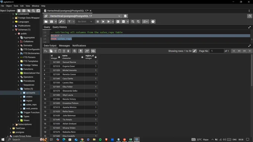This screenshot has height=142, width=253.
Task: Close the Hertechtrail query tab
Action: pyautogui.click(x=90, y=11)
